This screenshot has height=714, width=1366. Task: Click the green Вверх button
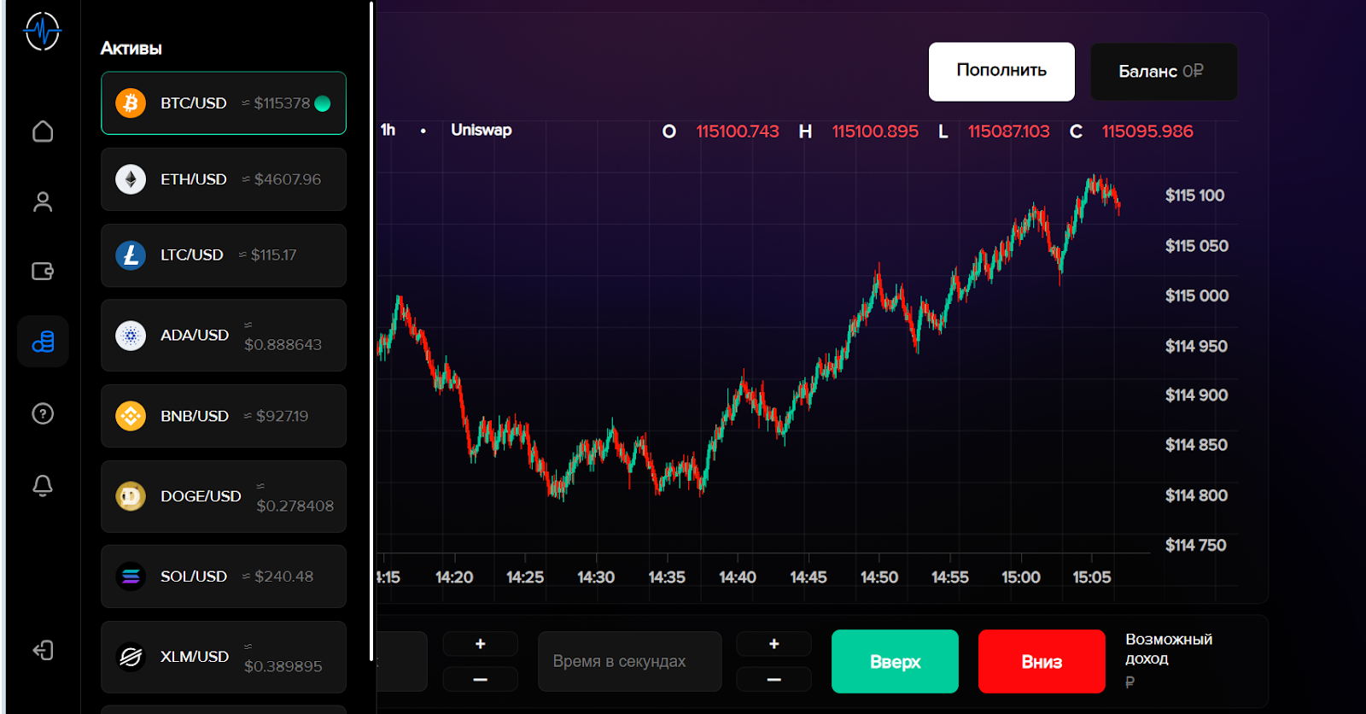click(x=895, y=661)
